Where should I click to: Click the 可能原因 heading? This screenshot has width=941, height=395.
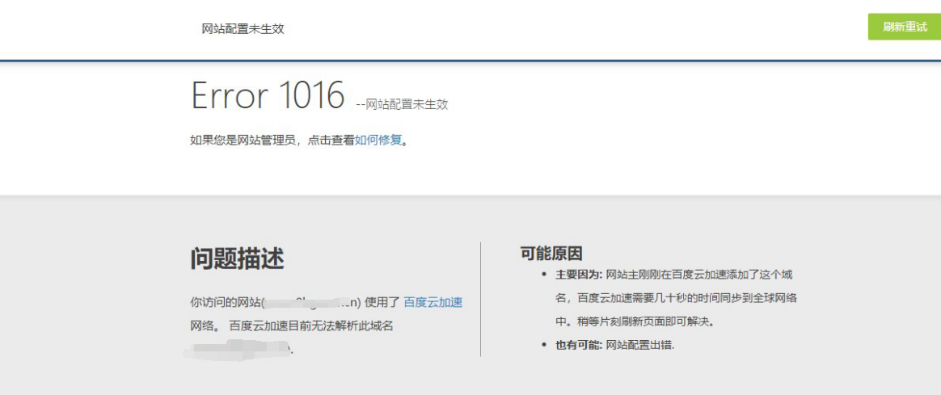pyautogui.click(x=551, y=254)
